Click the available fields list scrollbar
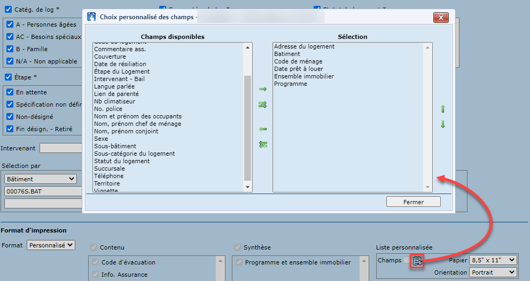Screen dimensions: 530x281 pyautogui.click(x=247, y=128)
